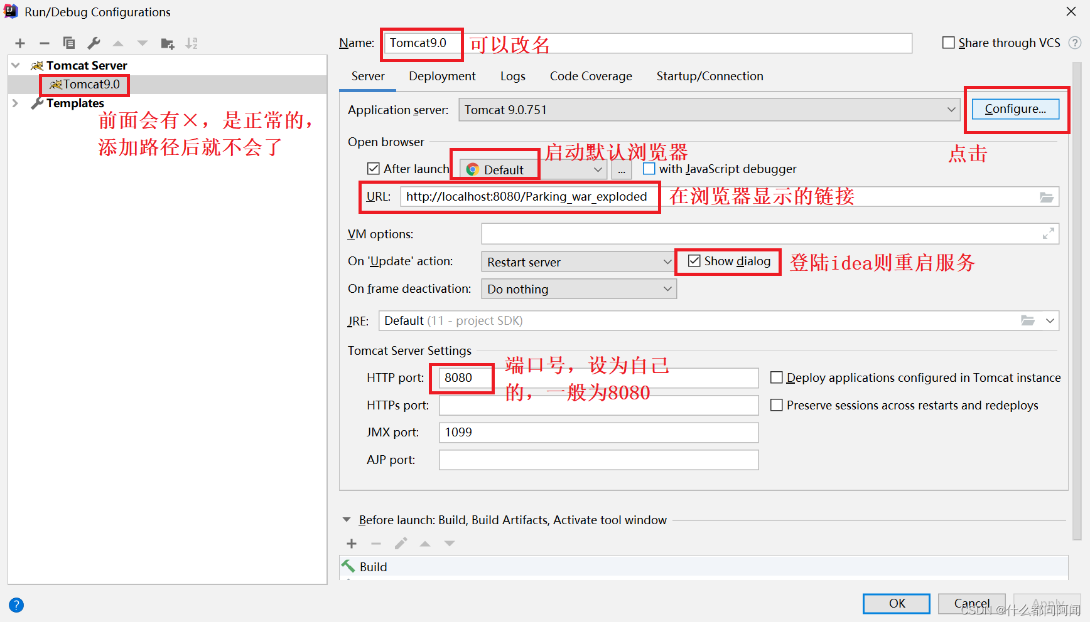Close the Run/Debug Configurations dialog
This screenshot has width=1090, height=622.
(1071, 11)
